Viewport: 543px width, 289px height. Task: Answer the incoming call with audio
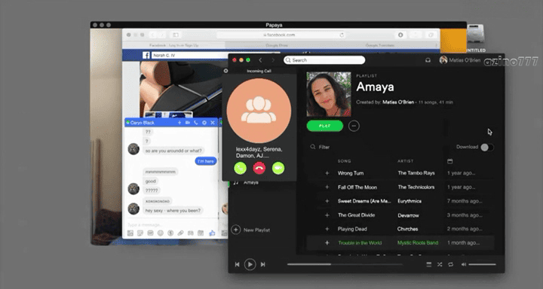(x=240, y=168)
